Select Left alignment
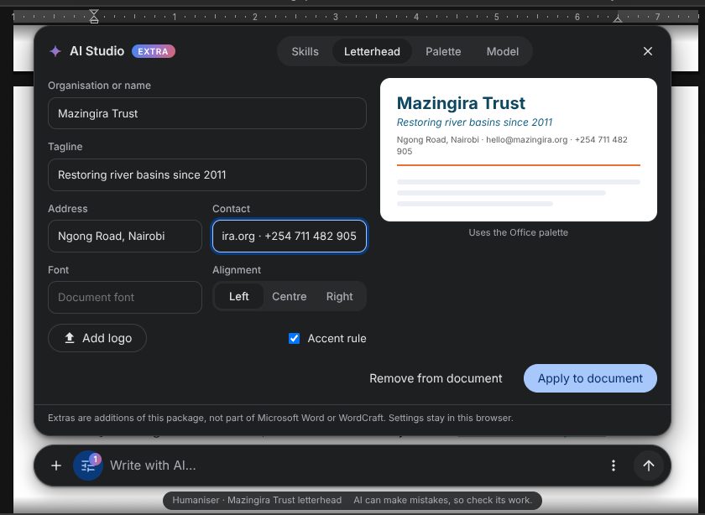The image size is (705, 515). pos(238,297)
